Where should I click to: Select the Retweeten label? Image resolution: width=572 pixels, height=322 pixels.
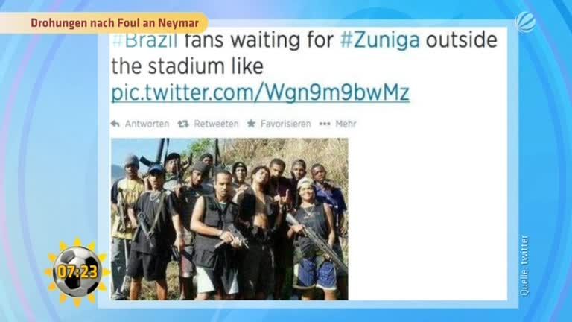(x=216, y=124)
